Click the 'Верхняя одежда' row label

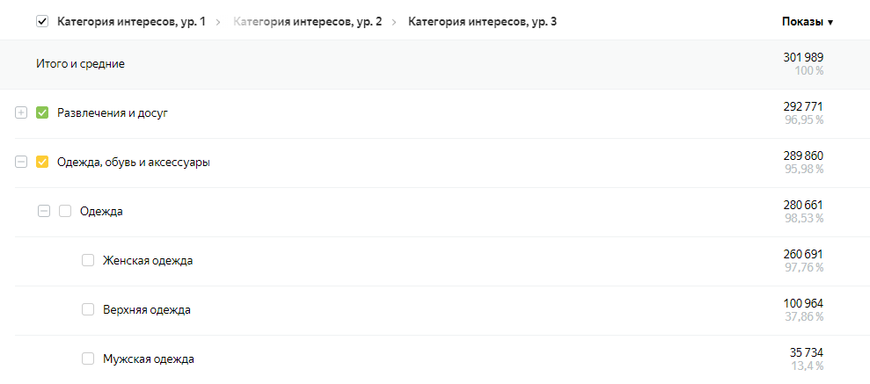coord(146,310)
